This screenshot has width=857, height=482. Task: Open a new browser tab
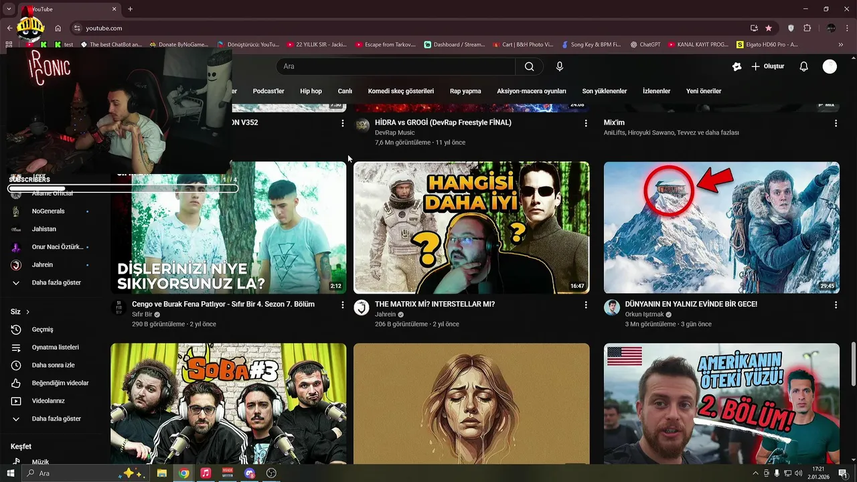coord(130,9)
